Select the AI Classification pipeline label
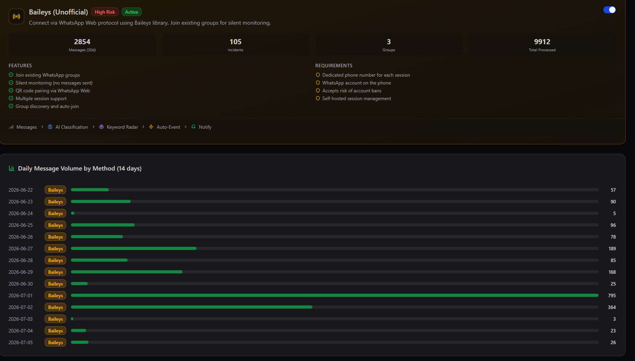This screenshot has width=635, height=361. [x=72, y=127]
